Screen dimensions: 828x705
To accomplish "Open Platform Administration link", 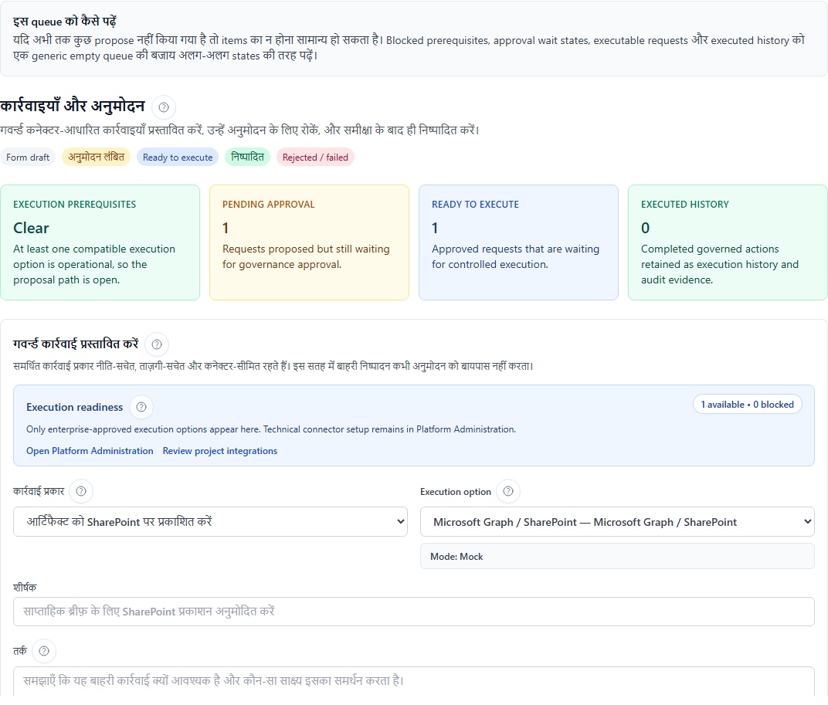I will [90, 451].
